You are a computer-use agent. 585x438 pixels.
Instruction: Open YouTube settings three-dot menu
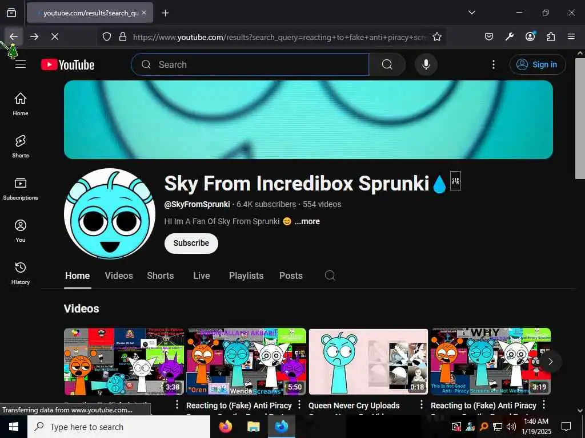(493, 64)
